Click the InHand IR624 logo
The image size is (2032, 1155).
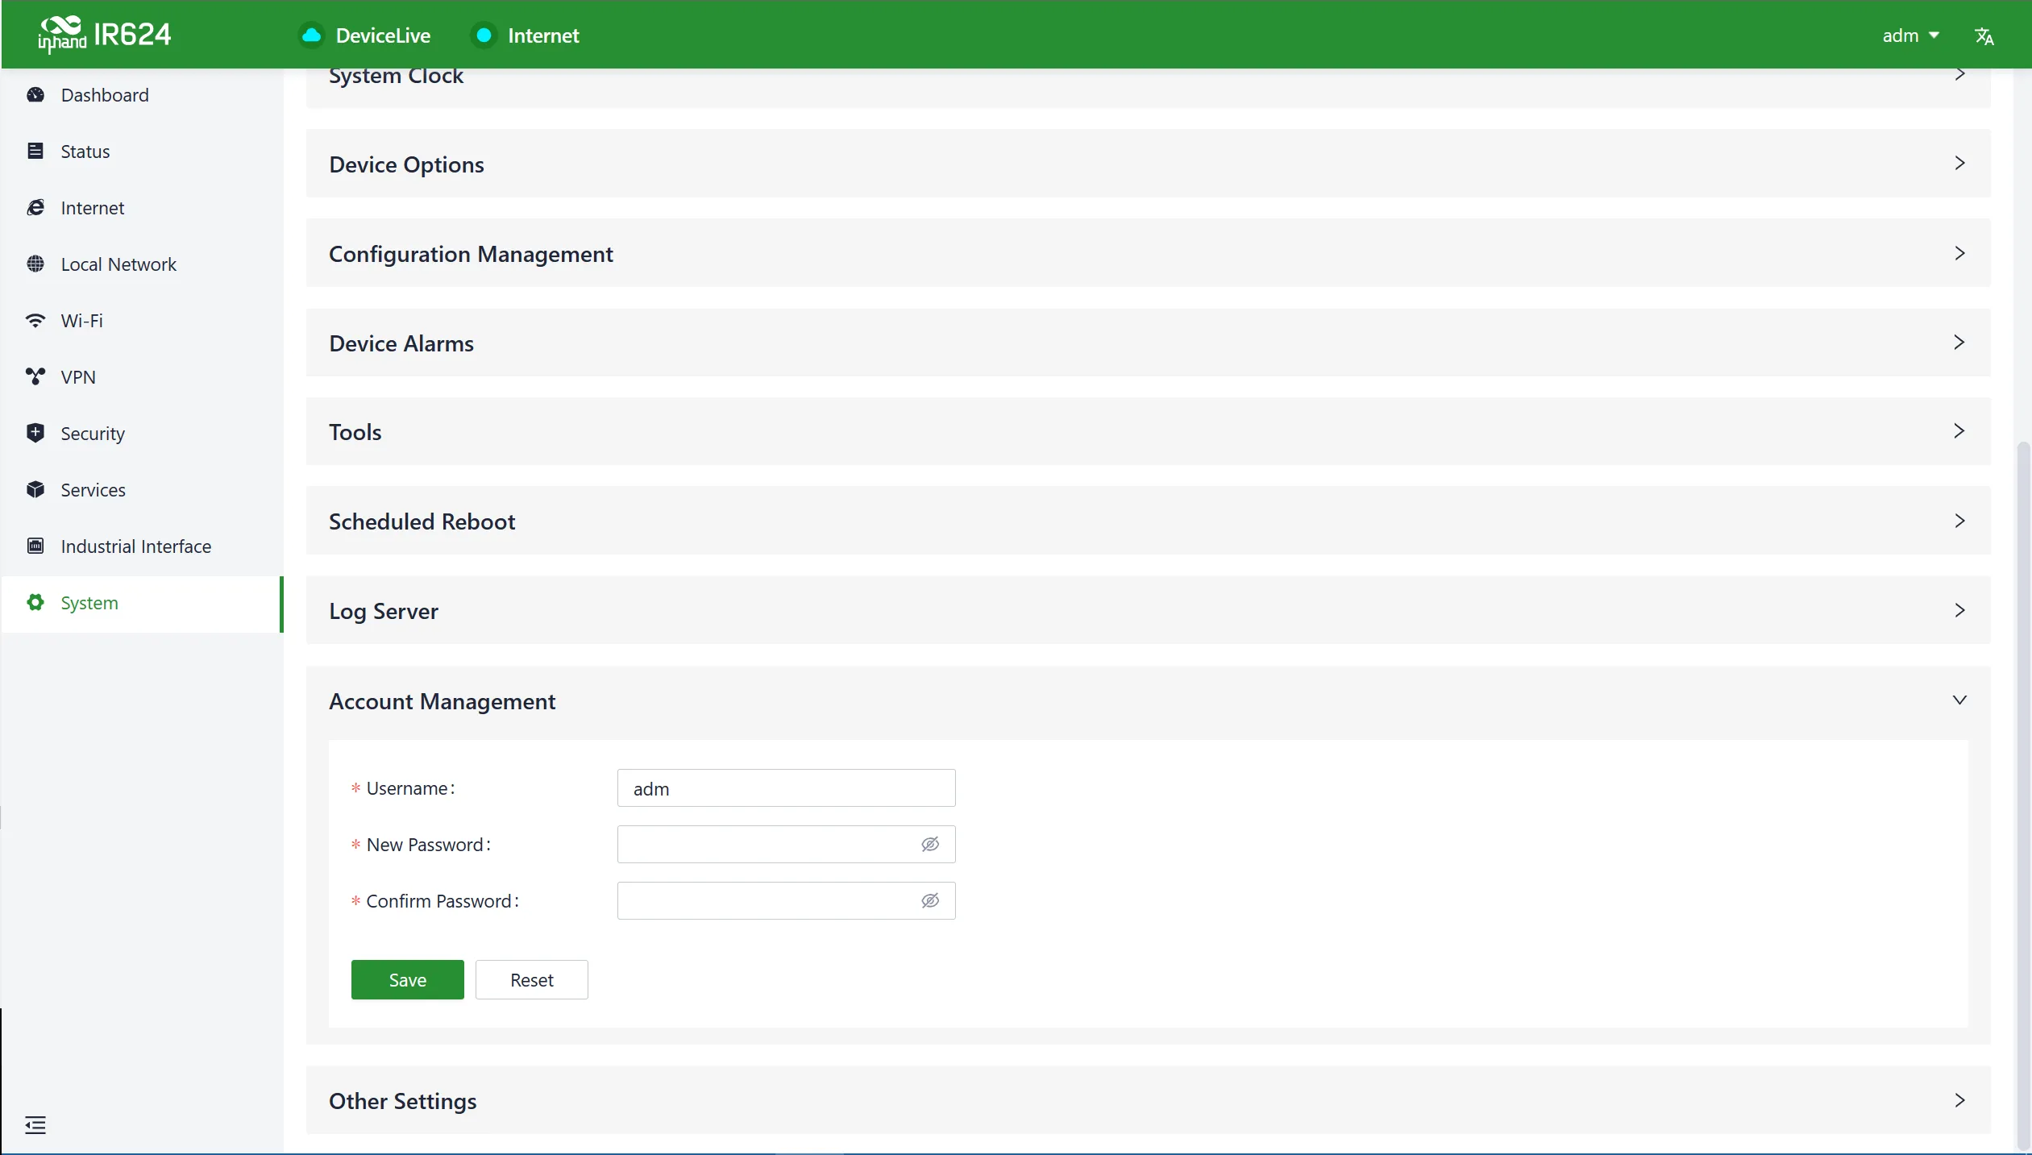(104, 35)
